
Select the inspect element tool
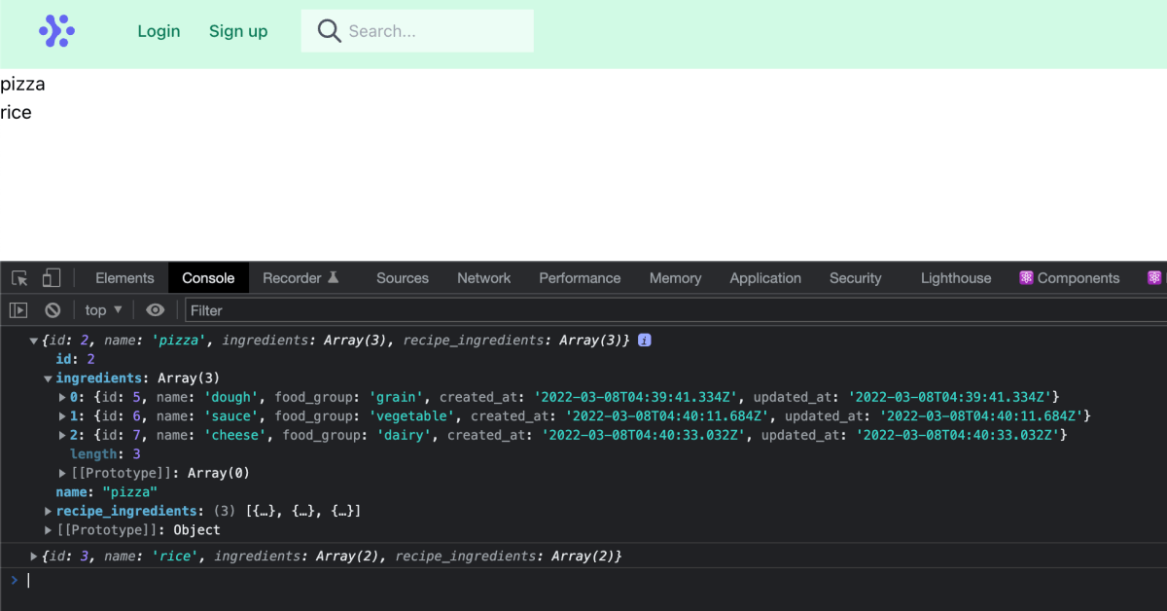pos(18,277)
